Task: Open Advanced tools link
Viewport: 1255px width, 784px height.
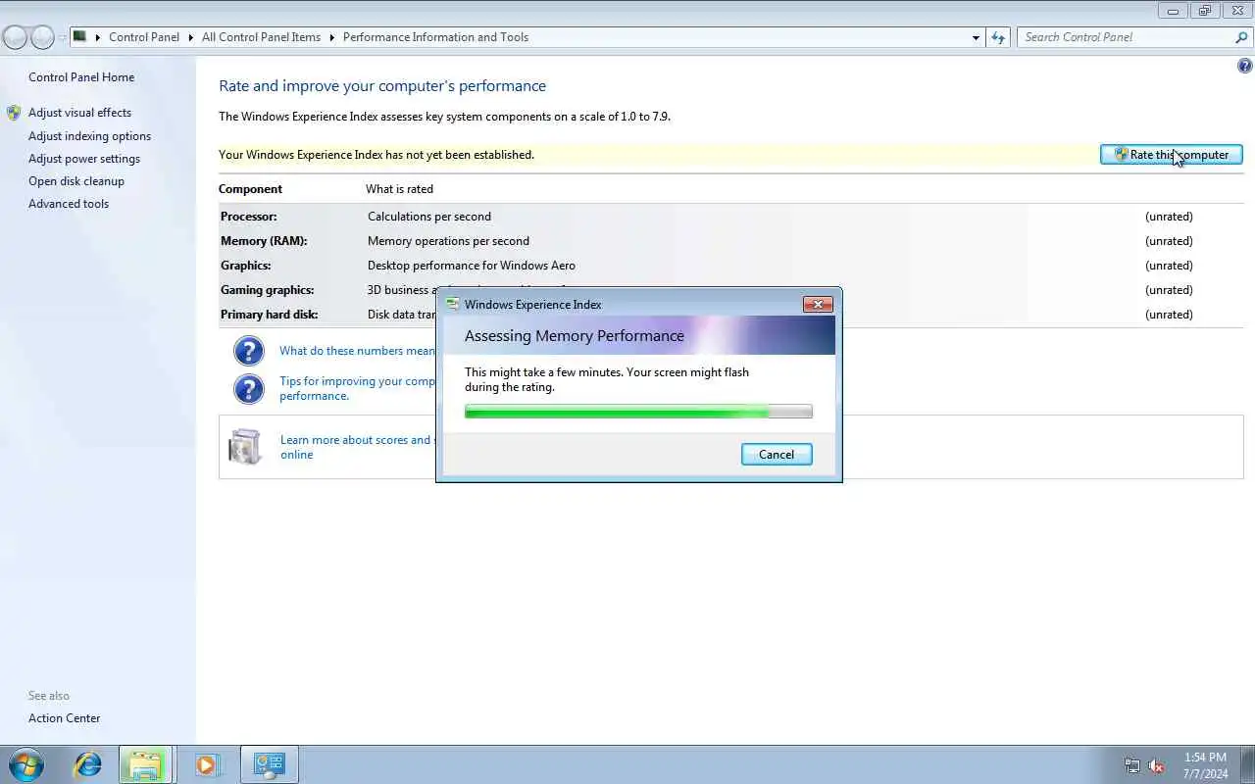Action: click(69, 204)
